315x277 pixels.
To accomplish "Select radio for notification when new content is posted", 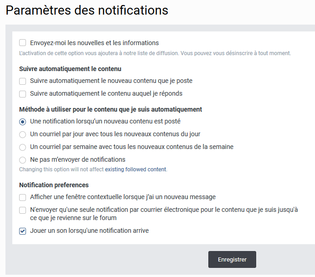I will pos(23,122).
